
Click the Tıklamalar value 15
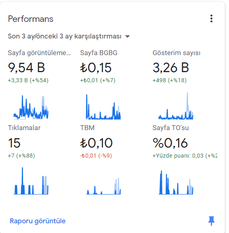[x=14, y=143]
